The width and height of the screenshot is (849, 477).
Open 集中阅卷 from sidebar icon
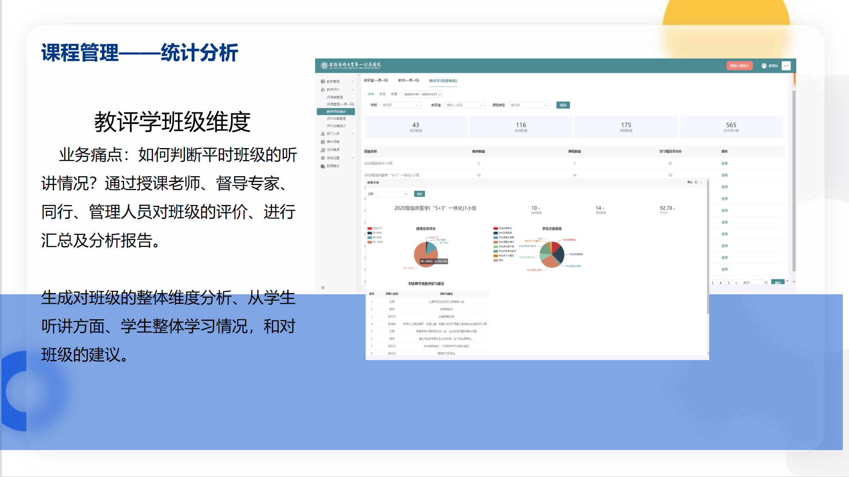point(323,142)
